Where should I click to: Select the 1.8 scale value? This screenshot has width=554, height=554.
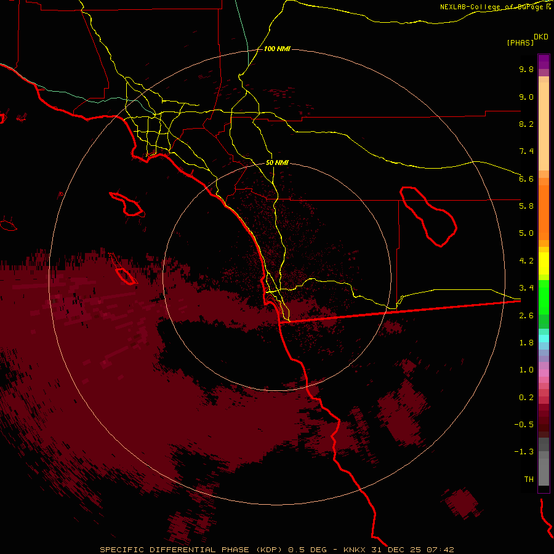[x=526, y=343]
